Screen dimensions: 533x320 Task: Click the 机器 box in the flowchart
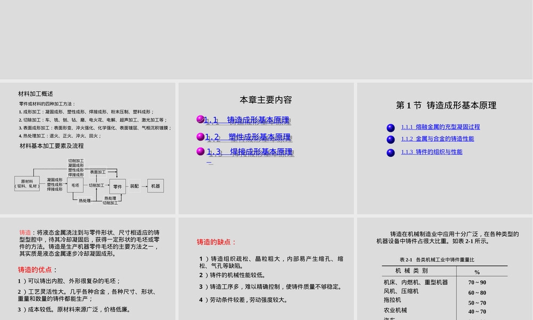[x=155, y=186]
